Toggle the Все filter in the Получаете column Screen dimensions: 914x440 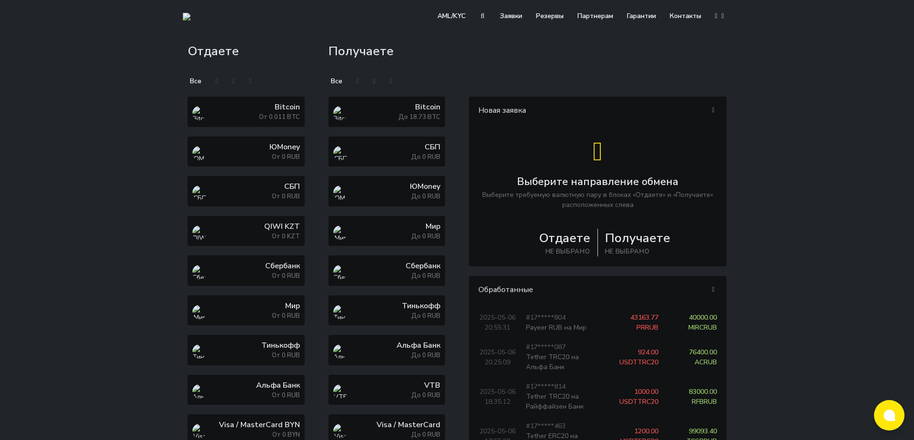tap(336, 81)
